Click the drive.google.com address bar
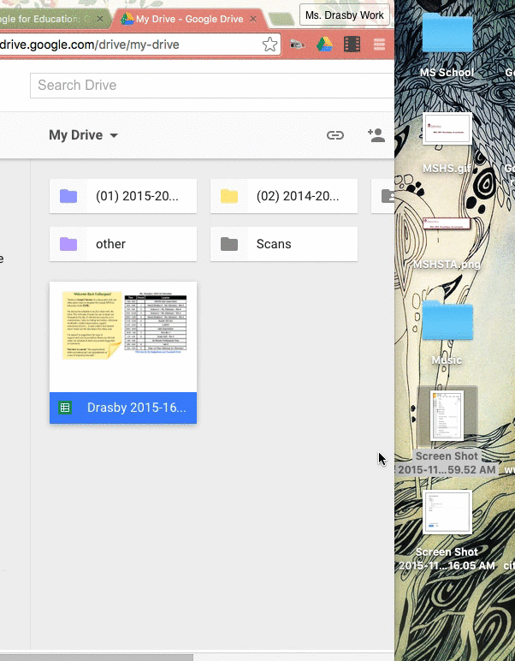515x661 pixels. pyautogui.click(x=128, y=45)
